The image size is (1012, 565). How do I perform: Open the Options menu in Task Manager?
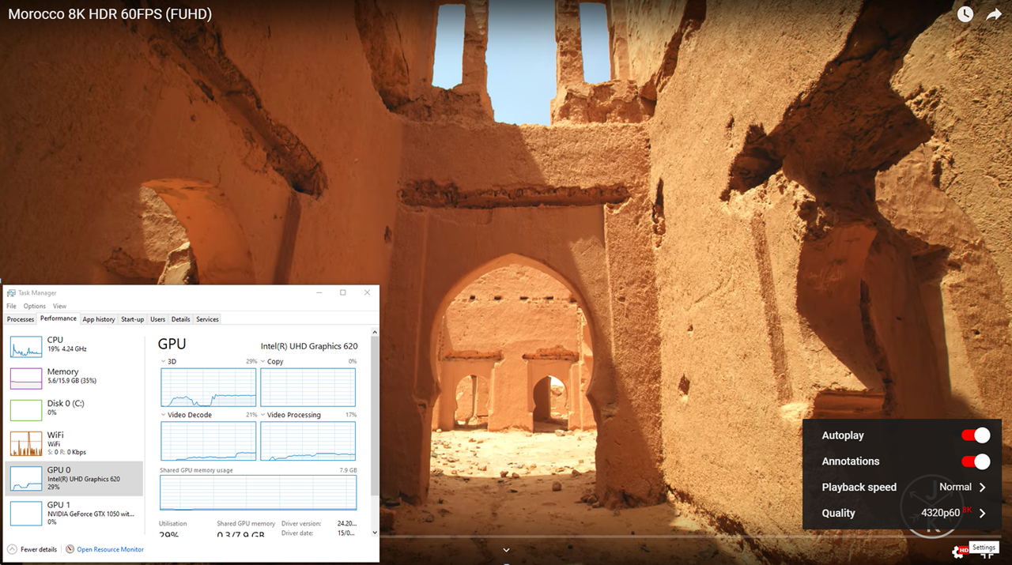click(35, 306)
